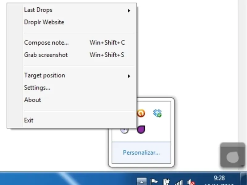The image size is (247, 185).
Task: Open the Action Center flag icon
Action: pos(154,182)
